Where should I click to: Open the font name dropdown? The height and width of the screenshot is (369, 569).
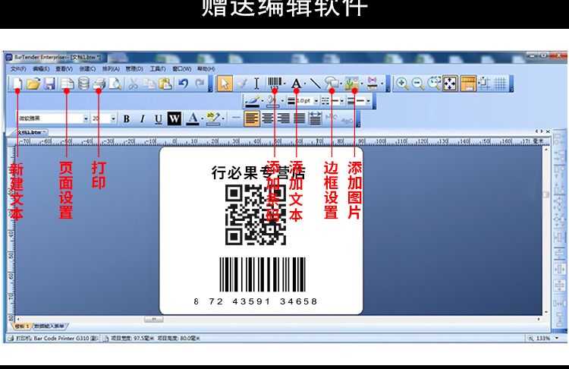click(86, 118)
